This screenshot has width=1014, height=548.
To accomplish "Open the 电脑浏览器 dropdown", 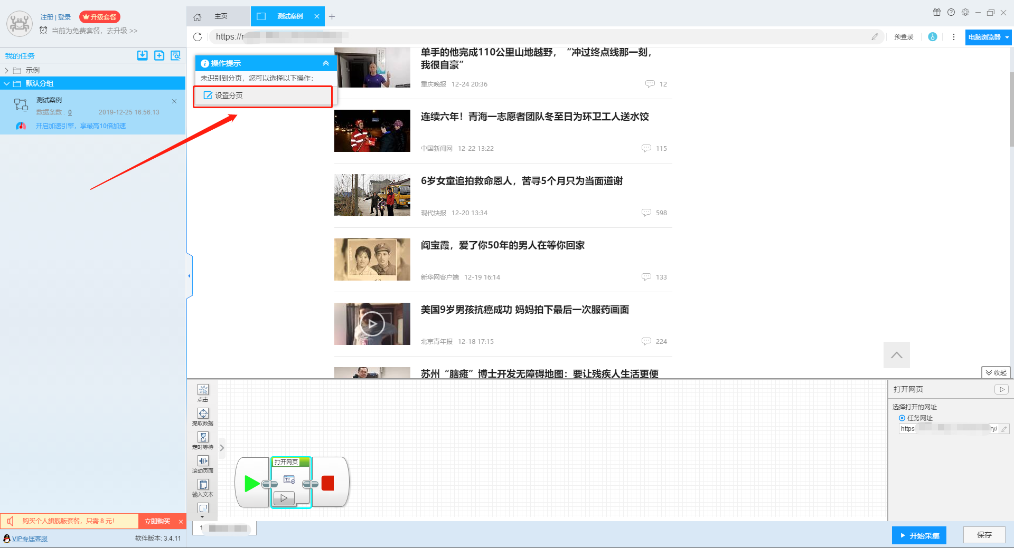I will [x=988, y=37].
